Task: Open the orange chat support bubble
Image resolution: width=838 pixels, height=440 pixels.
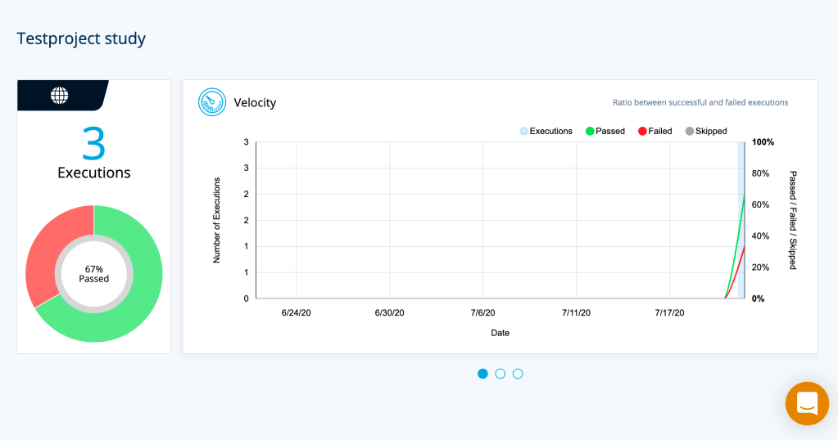Action: click(x=806, y=403)
